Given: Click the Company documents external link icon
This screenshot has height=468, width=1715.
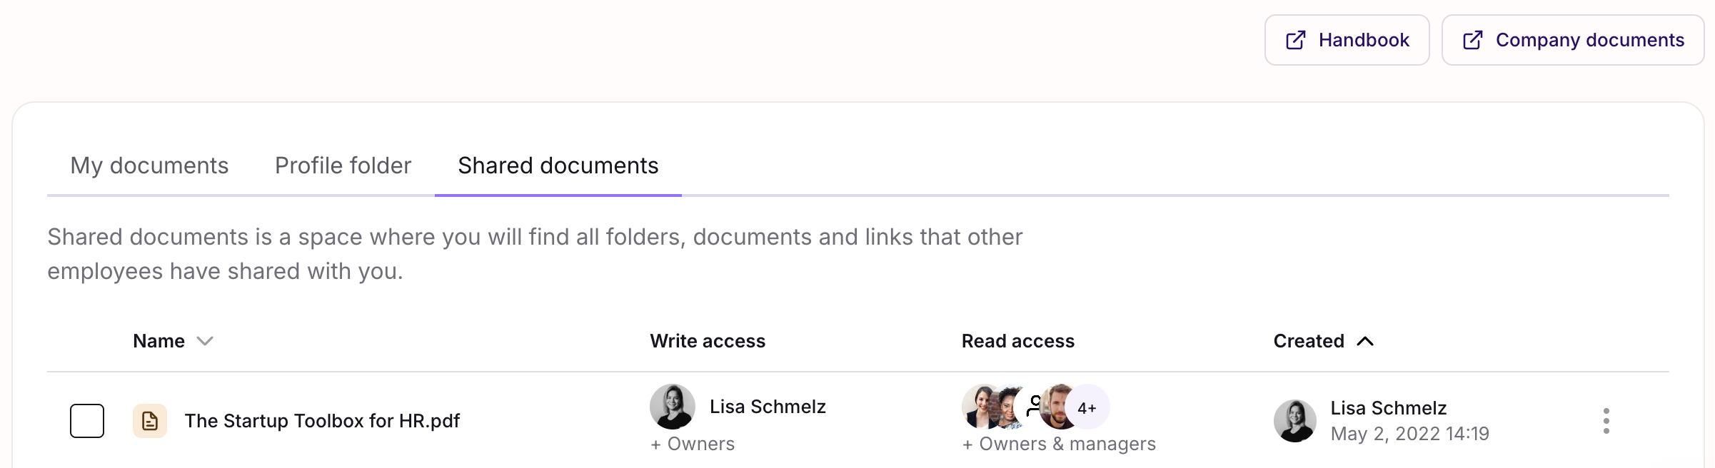Looking at the screenshot, I should pos(1472,40).
